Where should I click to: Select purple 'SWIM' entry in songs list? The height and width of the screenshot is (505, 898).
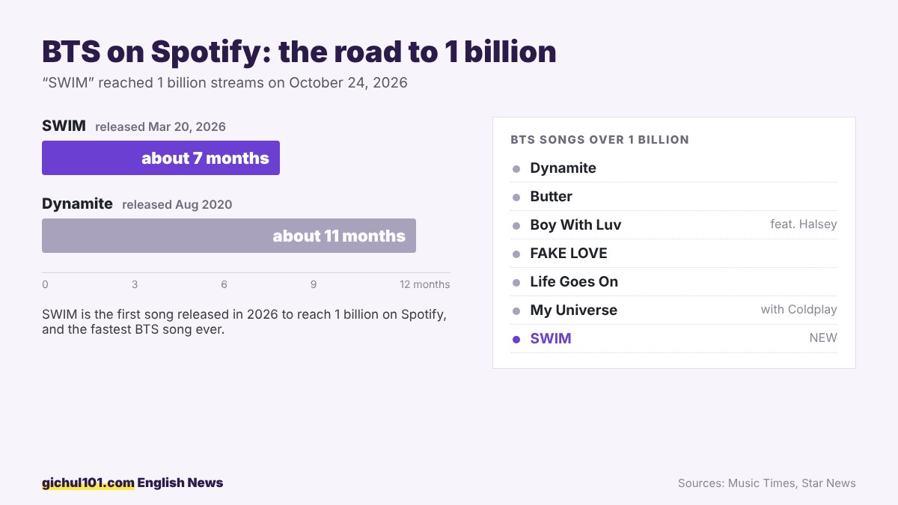click(x=551, y=339)
